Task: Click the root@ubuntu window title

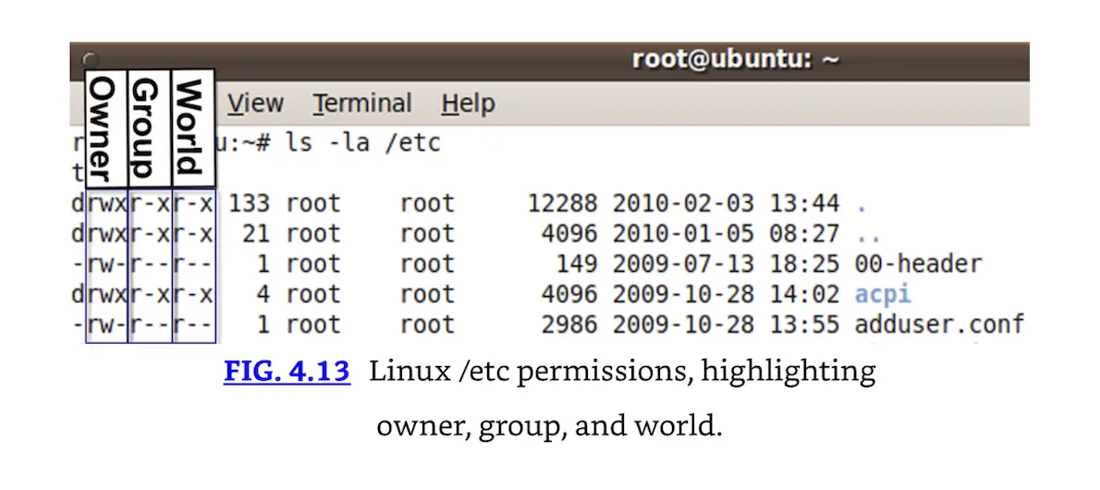Action: click(x=735, y=59)
